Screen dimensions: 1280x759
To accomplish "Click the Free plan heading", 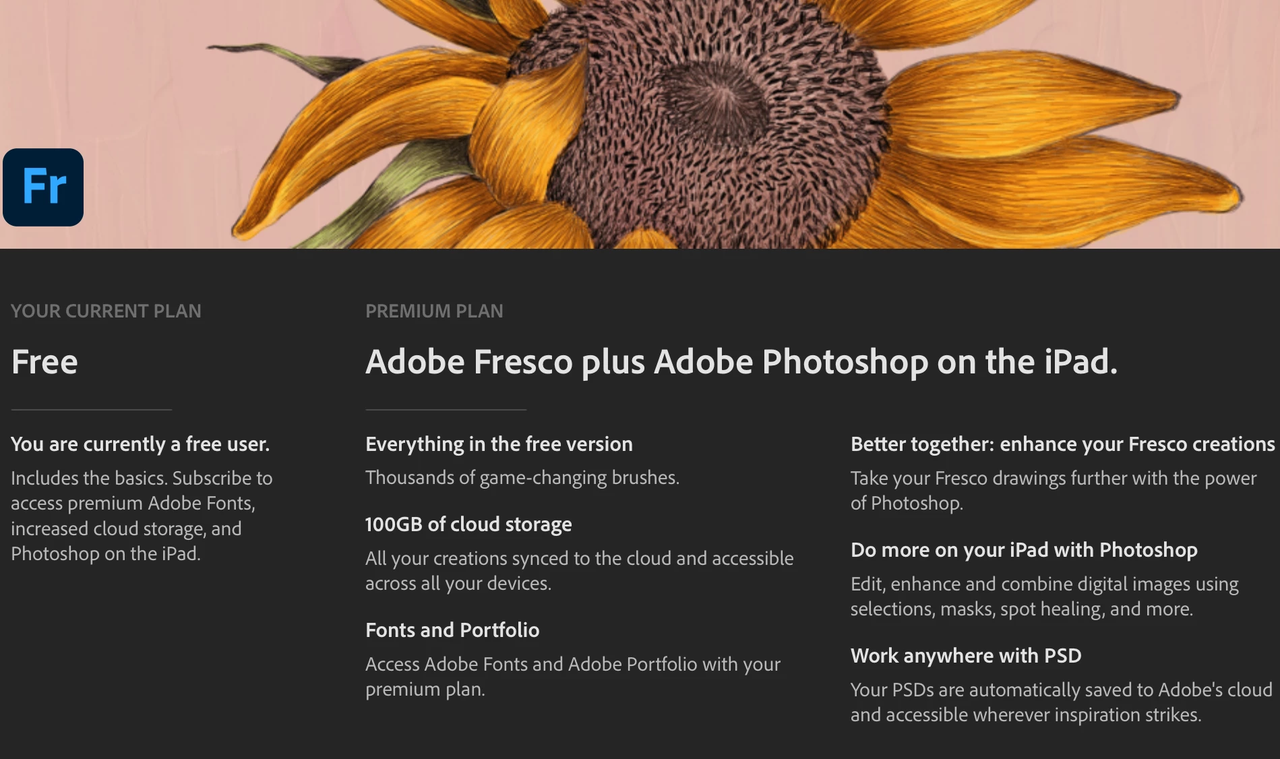I will click(x=44, y=362).
